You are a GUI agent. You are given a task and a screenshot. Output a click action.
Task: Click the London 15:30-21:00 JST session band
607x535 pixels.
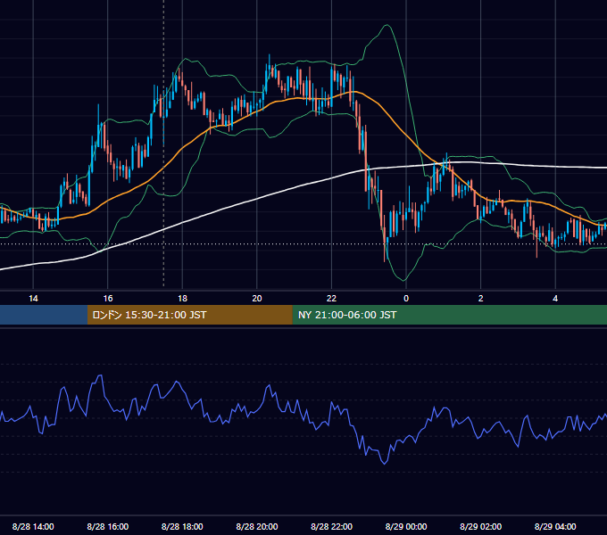click(189, 315)
